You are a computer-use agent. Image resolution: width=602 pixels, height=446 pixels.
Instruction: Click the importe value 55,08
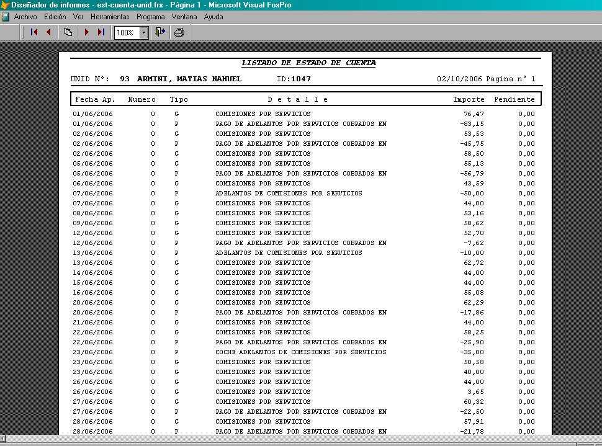tap(474, 292)
